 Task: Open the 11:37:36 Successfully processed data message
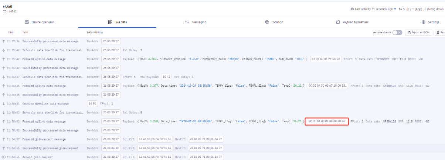pyautogui.click(x=222, y=41)
